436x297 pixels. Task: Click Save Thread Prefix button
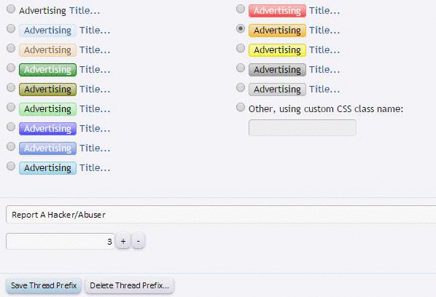pyautogui.click(x=44, y=285)
